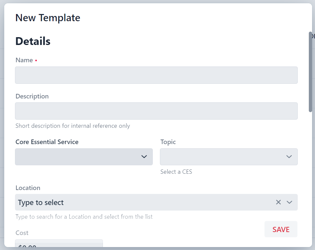Click the Core Essential Service label
This screenshot has height=250, width=315.
pos(47,142)
